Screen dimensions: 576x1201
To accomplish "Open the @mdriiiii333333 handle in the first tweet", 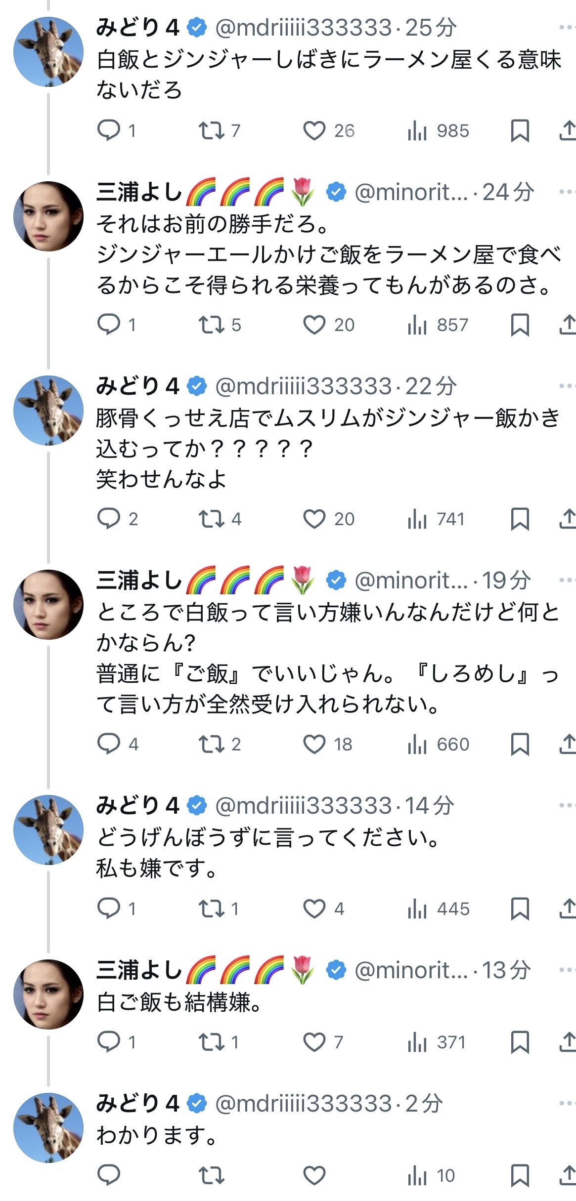I will (x=303, y=28).
